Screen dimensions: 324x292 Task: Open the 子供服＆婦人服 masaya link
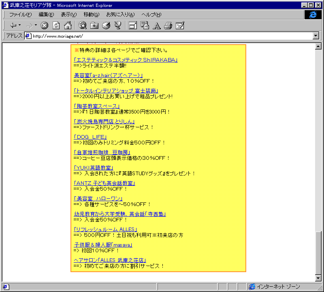(103, 245)
